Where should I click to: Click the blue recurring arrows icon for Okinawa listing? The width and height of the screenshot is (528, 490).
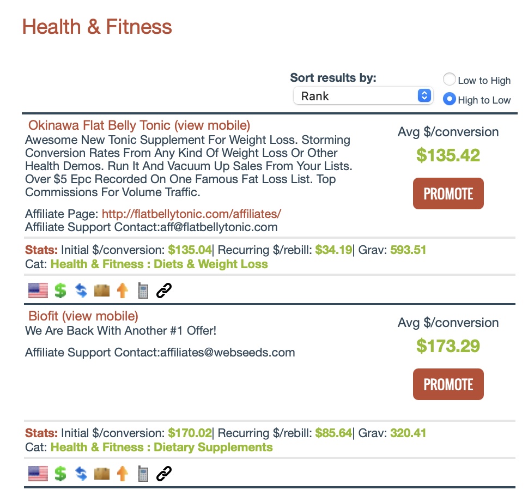81,291
